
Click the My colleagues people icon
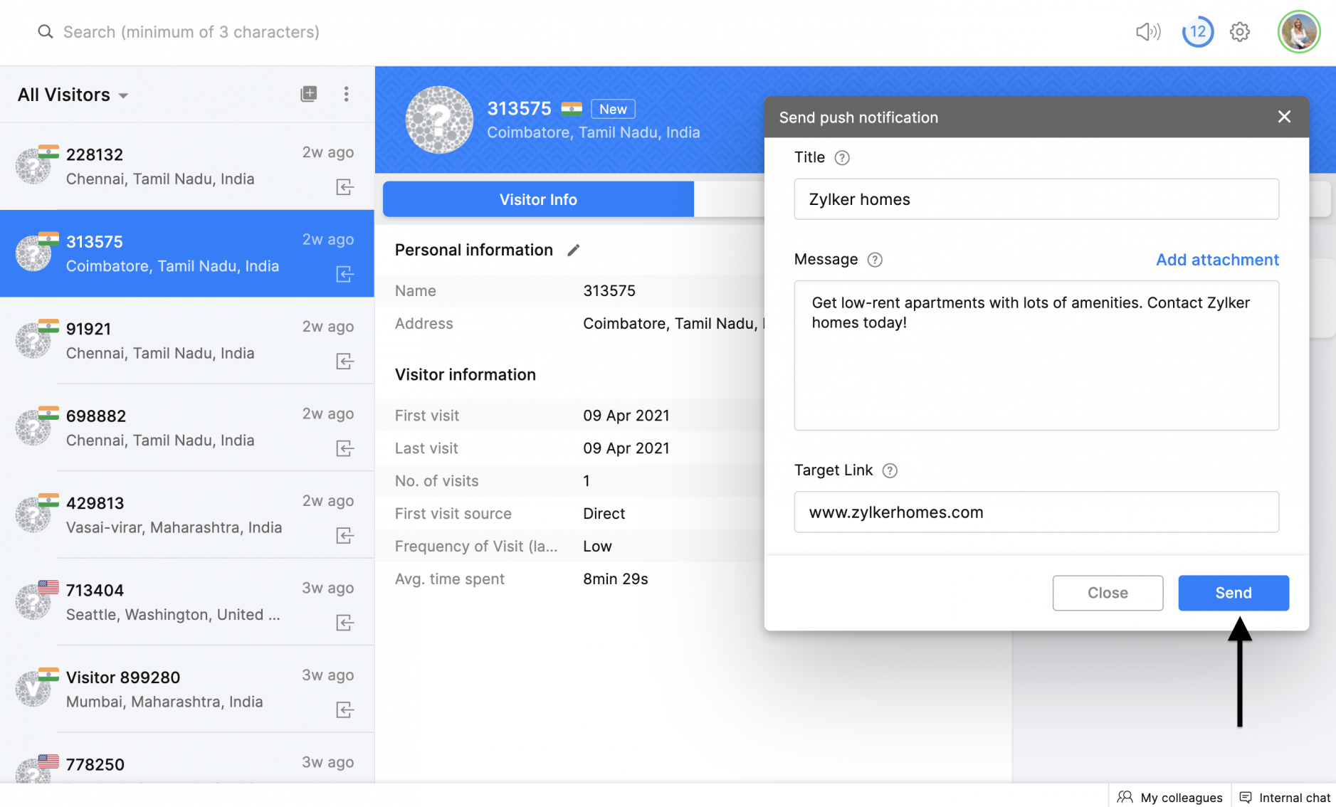pyautogui.click(x=1125, y=797)
